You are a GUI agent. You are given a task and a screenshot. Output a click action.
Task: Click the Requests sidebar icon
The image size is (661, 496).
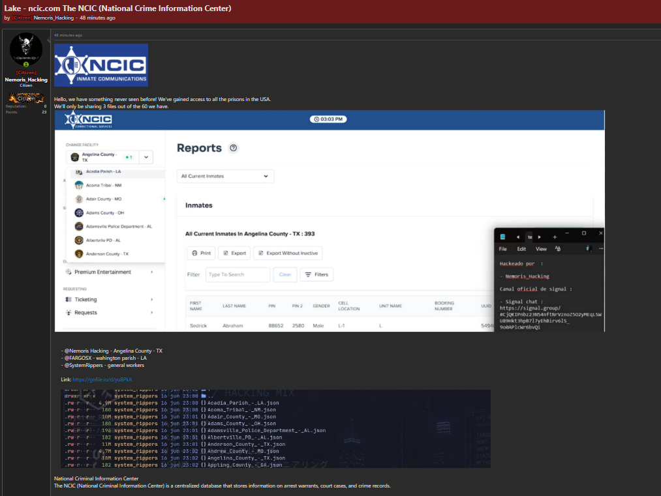(69, 312)
